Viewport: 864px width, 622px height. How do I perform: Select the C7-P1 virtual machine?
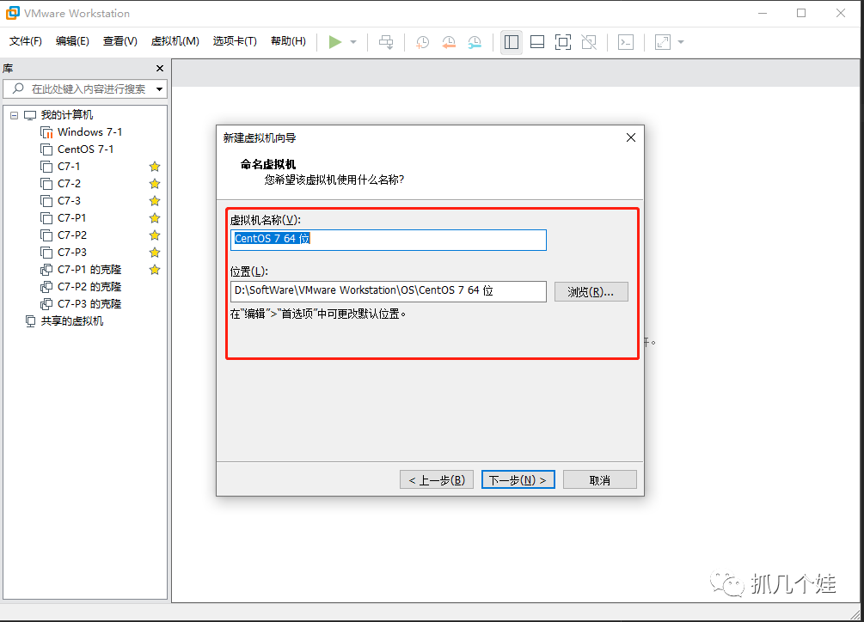[x=71, y=218]
